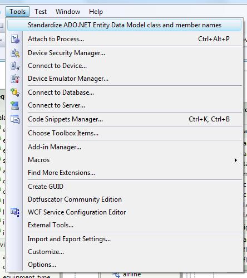Open Import and Export Settings…
Image resolution: width=247 pixels, height=278 pixels.
tap(125, 239)
